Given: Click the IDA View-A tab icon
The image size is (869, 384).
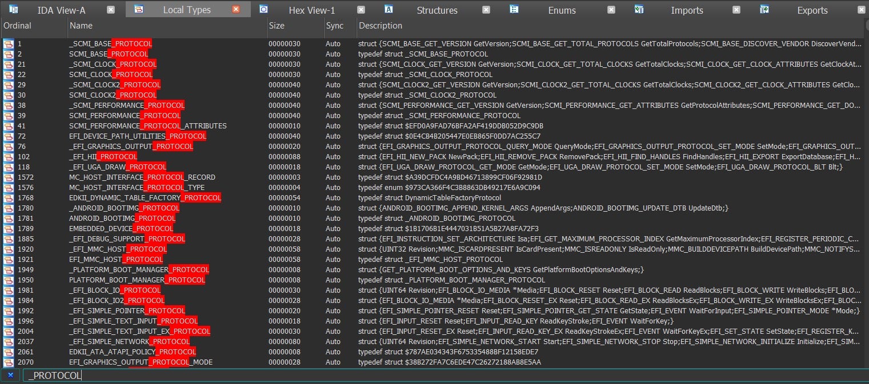Looking at the screenshot, I should (x=13, y=9).
